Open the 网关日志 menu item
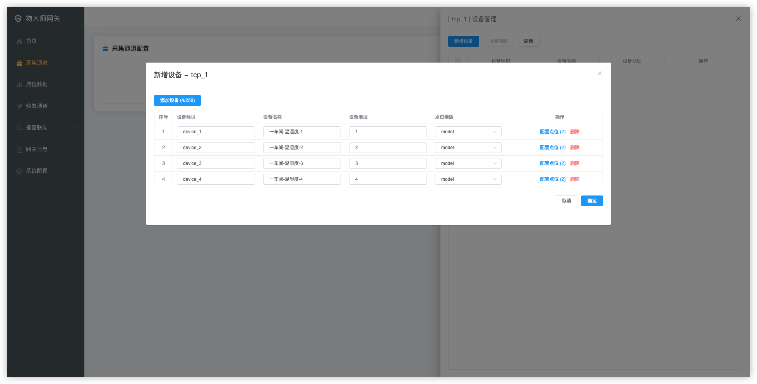The width and height of the screenshot is (757, 384). pos(37,149)
